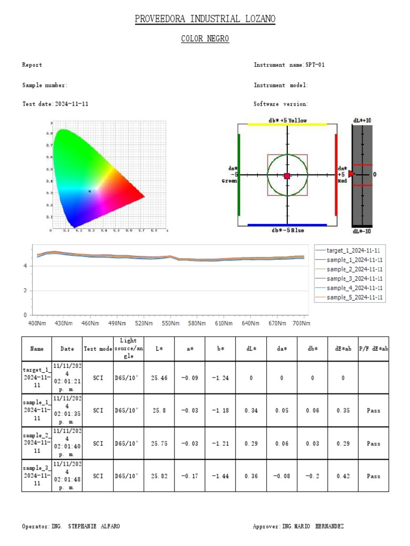Click the dL* column header
410x546 pixels.
[251, 349]
